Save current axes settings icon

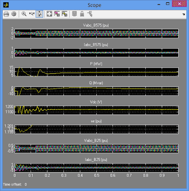tap(57, 14)
